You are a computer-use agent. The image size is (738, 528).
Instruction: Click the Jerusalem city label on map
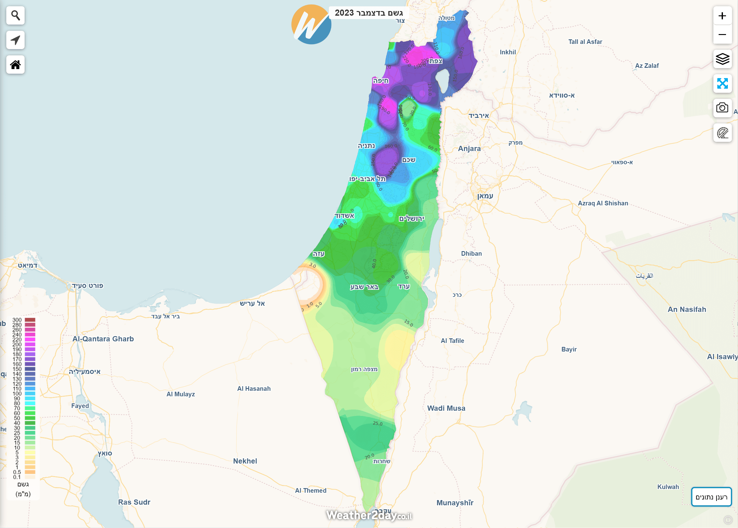tap(412, 219)
